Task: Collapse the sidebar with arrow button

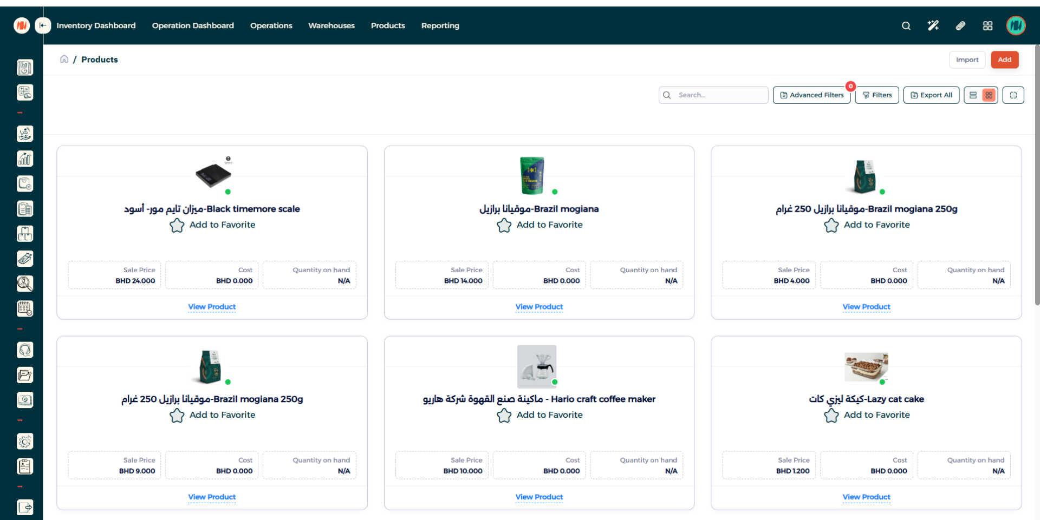Action: click(43, 25)
